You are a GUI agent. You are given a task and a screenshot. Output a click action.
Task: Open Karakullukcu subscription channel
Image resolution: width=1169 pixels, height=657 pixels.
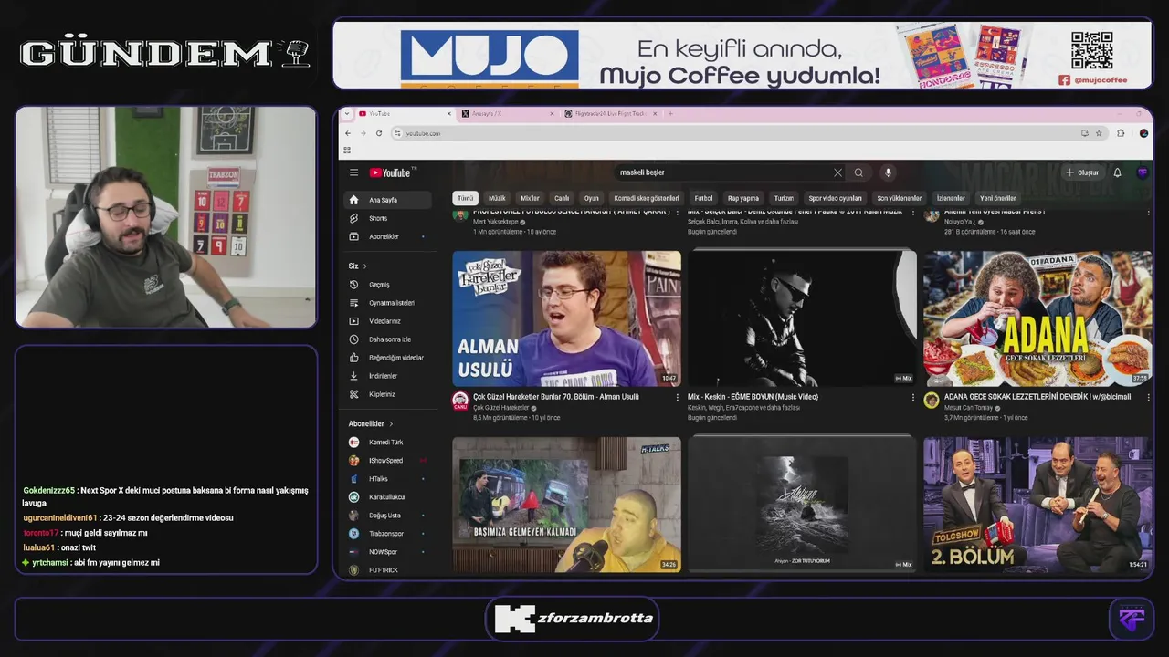tap(388, 497)
